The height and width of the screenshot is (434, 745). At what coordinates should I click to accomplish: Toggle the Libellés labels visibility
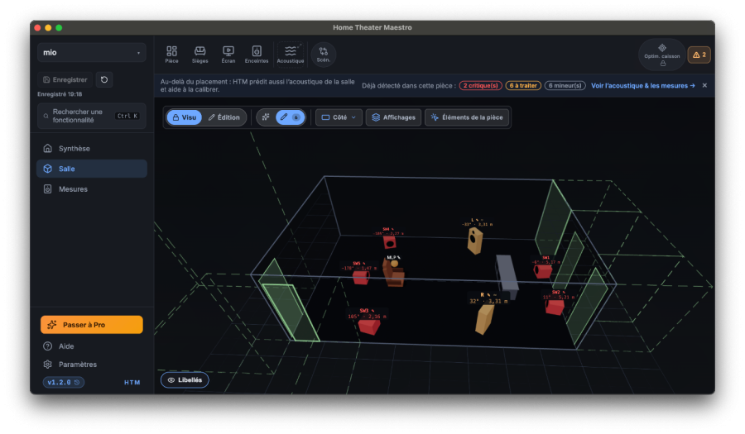pos(185,380)
